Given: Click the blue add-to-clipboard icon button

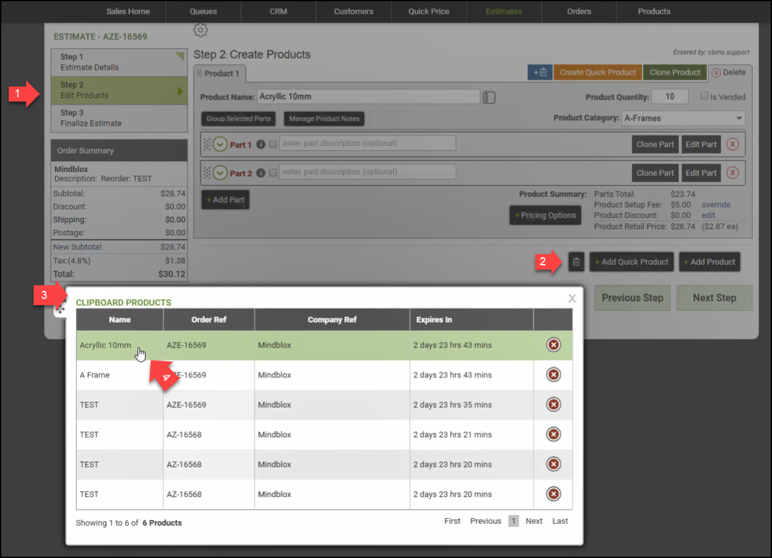Looking at the screenshot, I should pyautogui.click(x=540, y=73).
